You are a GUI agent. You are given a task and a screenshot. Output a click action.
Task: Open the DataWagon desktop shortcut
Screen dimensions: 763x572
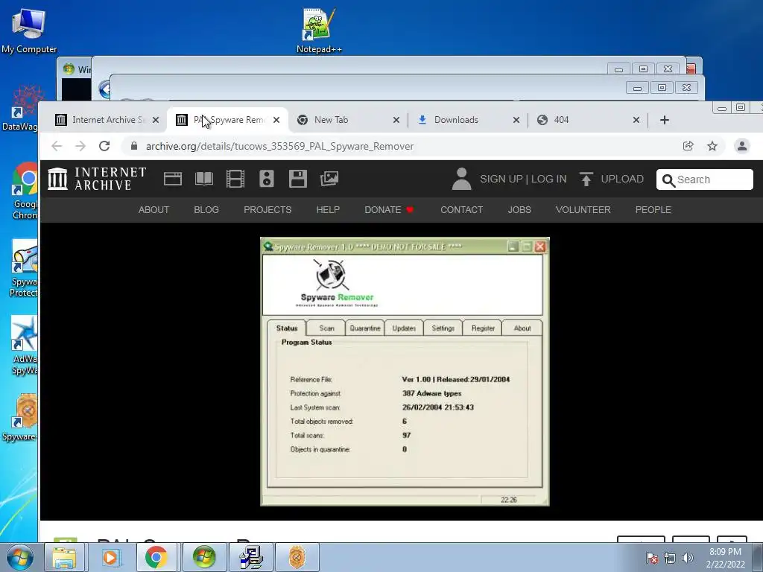point(19,108)
